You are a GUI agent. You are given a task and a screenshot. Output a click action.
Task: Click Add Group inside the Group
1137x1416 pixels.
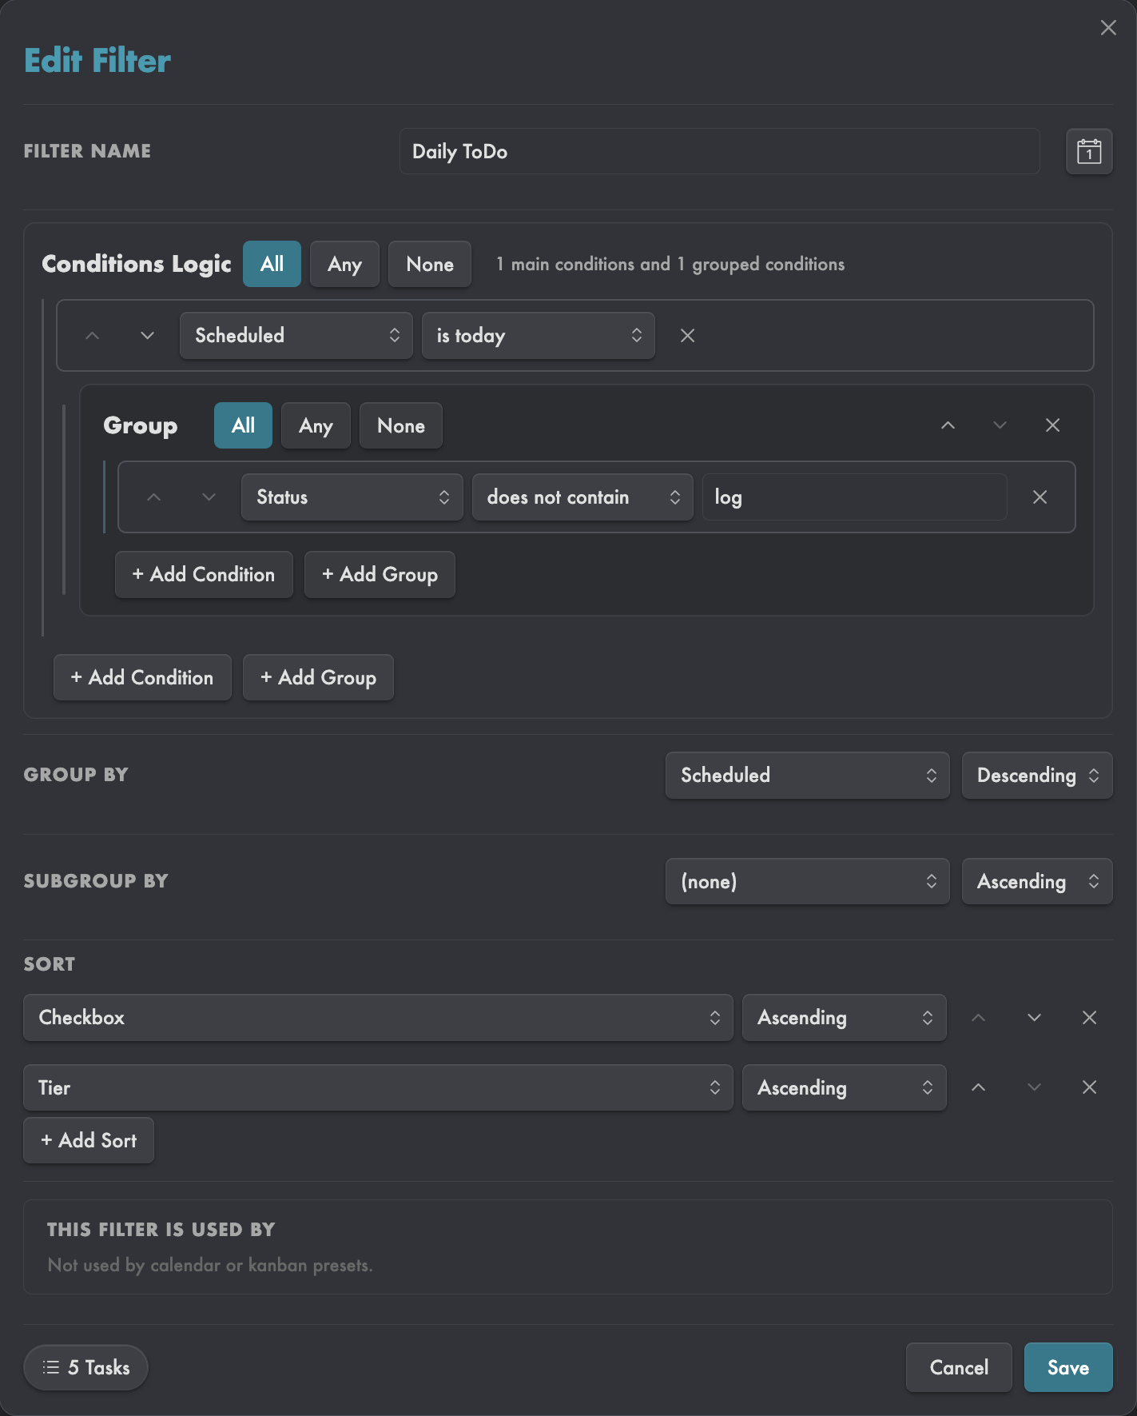[x=380, y=575]
